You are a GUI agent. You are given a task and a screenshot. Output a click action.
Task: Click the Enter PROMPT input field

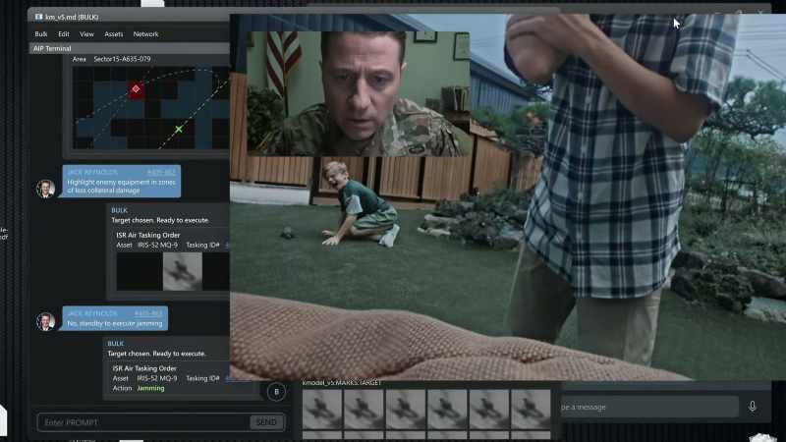(143, 422)
